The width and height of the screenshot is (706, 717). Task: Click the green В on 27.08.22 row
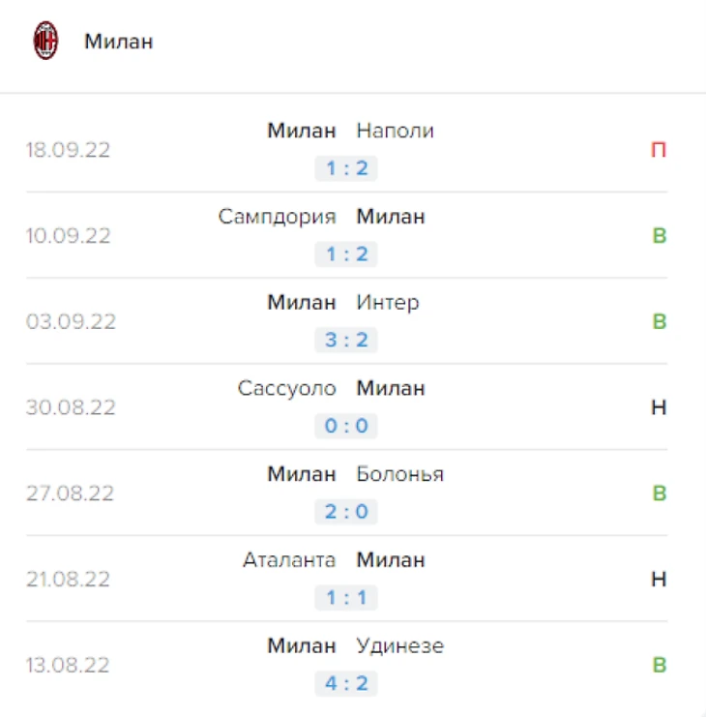point(659,493)
